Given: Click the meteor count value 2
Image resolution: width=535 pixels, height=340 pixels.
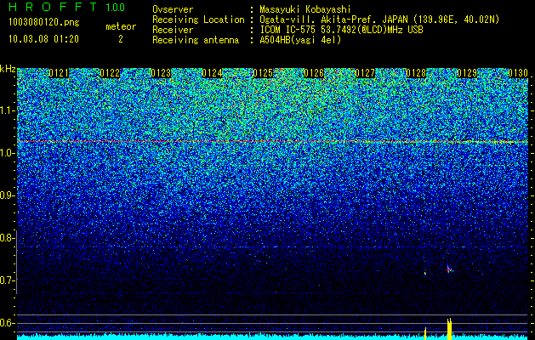Looking at the screenshot, I should tap(121, 39).
